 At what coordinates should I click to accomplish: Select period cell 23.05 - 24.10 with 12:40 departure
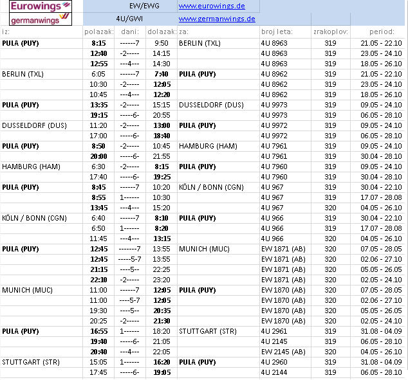tap(381, 53)
